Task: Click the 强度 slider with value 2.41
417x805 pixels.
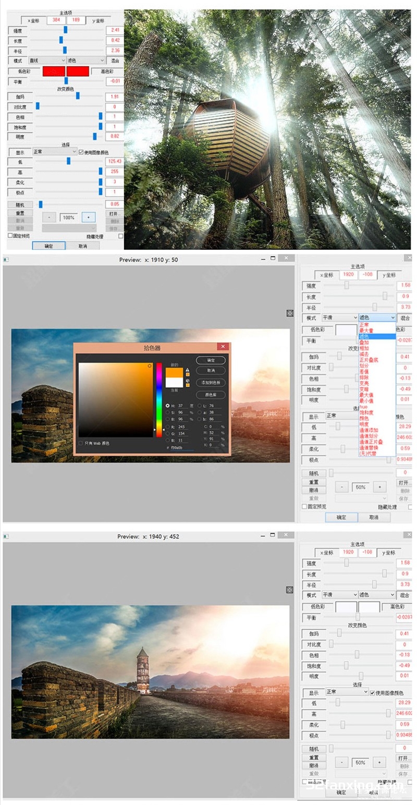Action: click(x=66, y=30)
